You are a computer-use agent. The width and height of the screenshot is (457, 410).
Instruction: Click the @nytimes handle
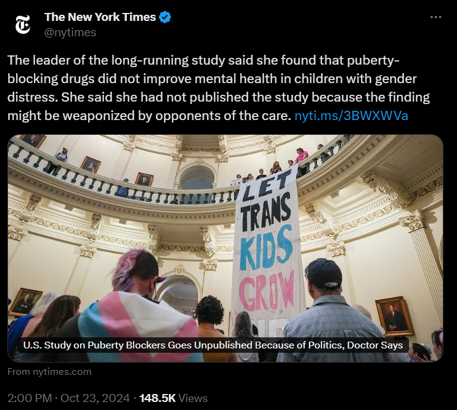coord(70,33)
